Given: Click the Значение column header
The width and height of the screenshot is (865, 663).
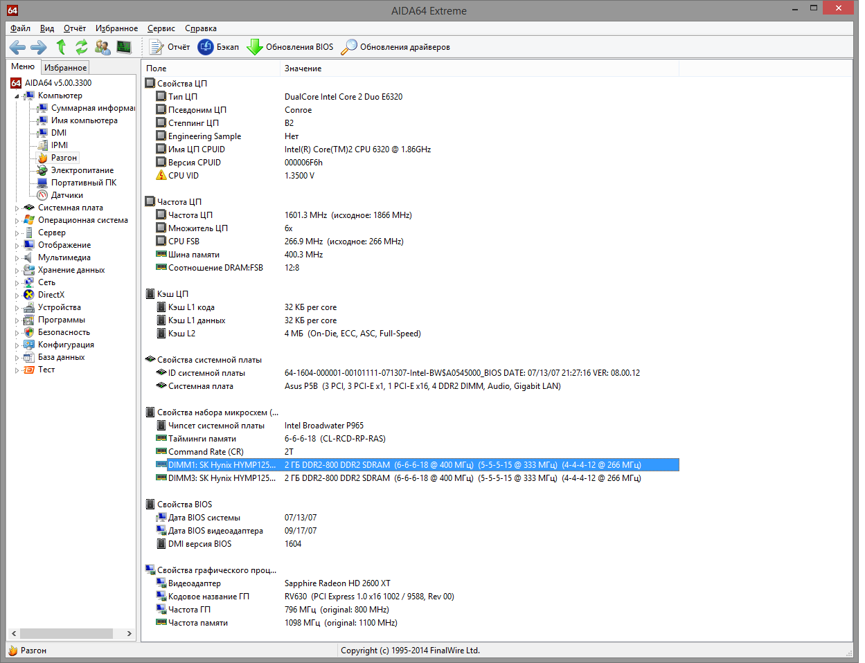Looking at the screenshot, I should [480, 69].
